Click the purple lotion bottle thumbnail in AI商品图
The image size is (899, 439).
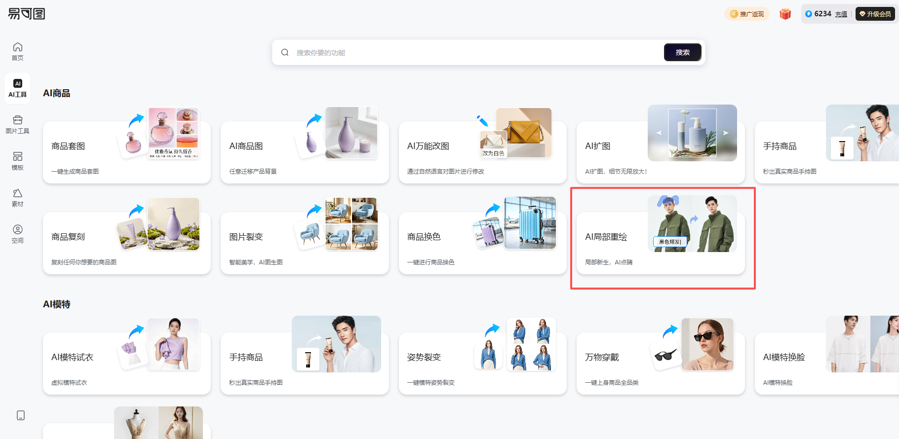[351, 133]
